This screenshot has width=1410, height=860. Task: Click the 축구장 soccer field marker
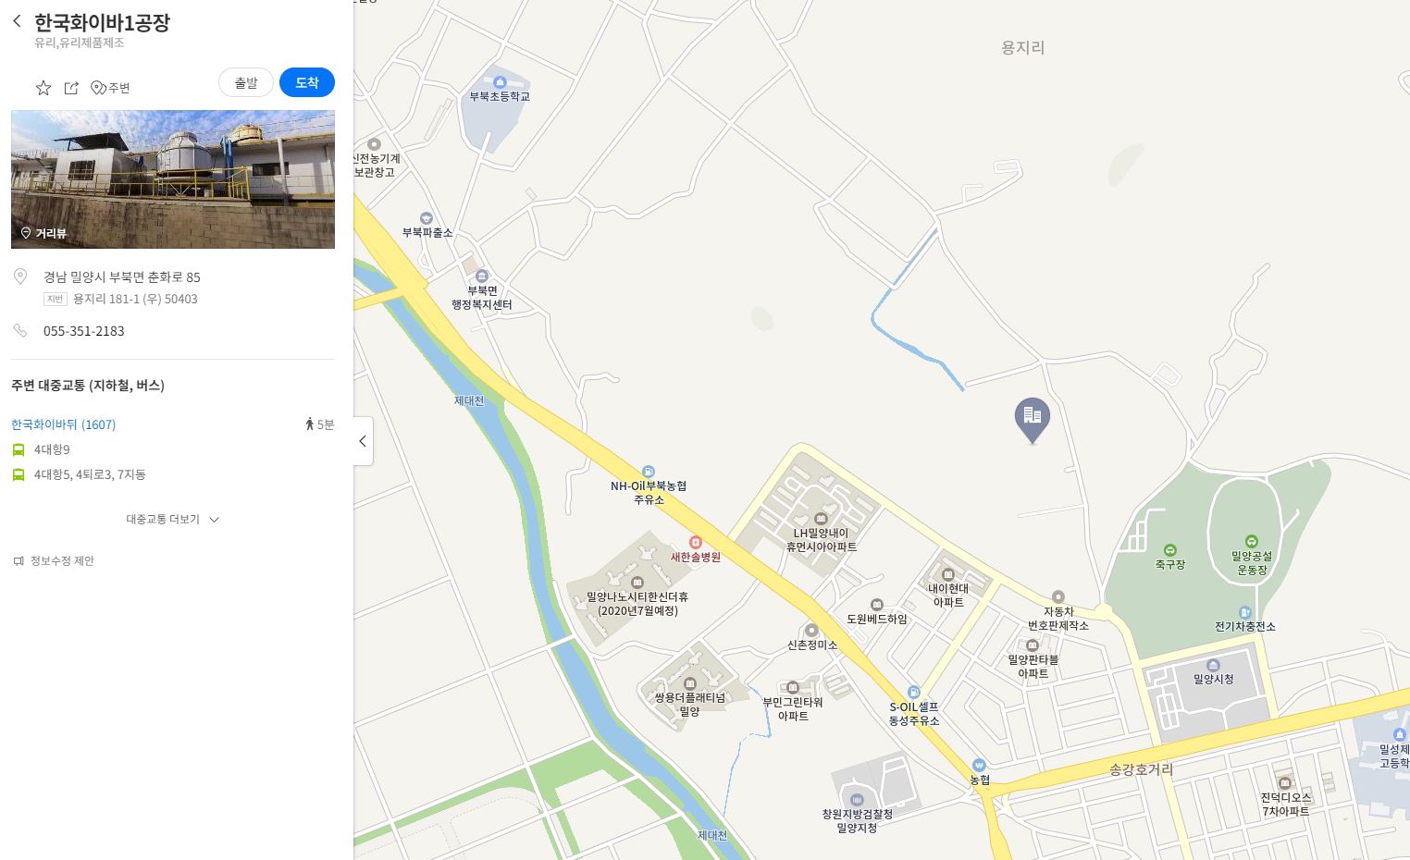[x=1169, y=550]
